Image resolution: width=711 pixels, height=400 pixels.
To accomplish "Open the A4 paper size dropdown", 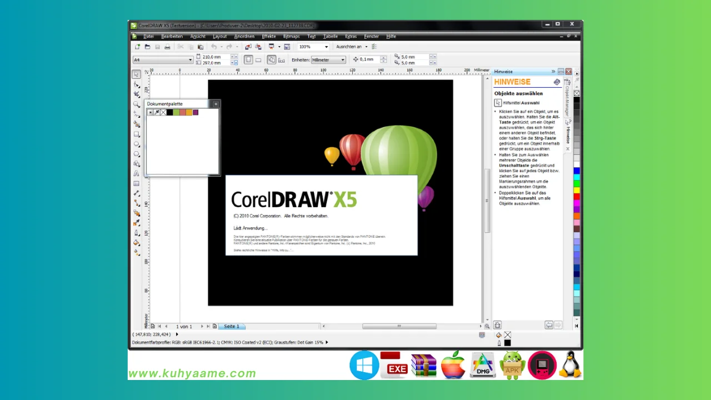I will tap(191, 59).
